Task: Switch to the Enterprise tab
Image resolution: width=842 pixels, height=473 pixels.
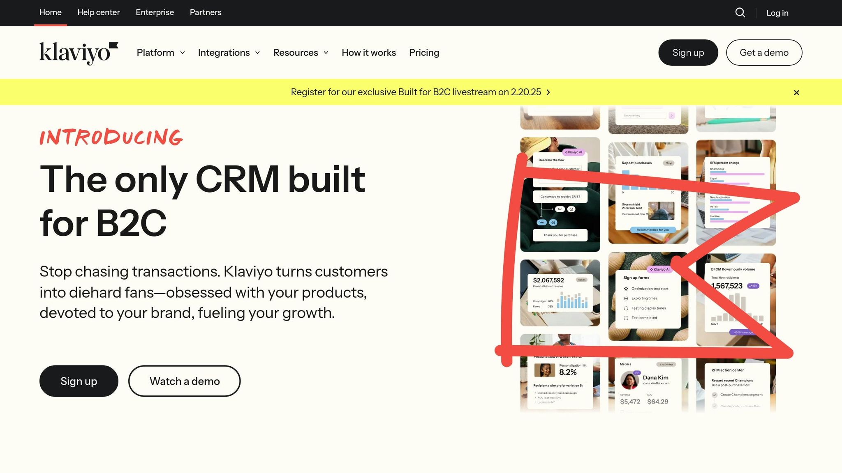Action: pos(155,12)
